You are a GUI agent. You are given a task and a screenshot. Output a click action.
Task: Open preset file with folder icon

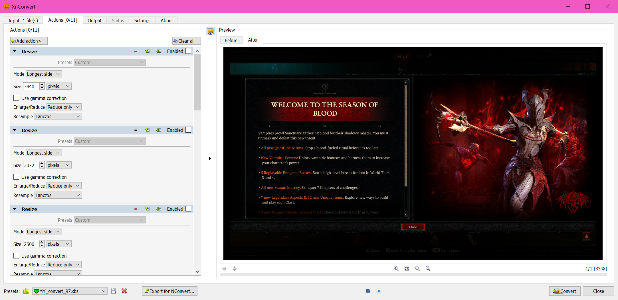point(26,291)
